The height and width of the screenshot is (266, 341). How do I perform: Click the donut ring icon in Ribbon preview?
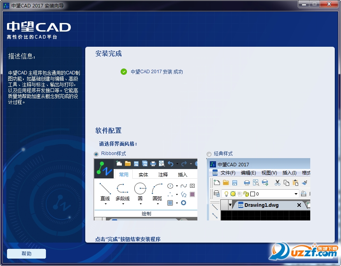point(184,203)
